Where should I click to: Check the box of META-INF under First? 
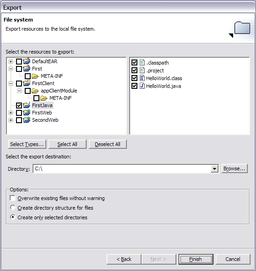(x=27, y=76)
